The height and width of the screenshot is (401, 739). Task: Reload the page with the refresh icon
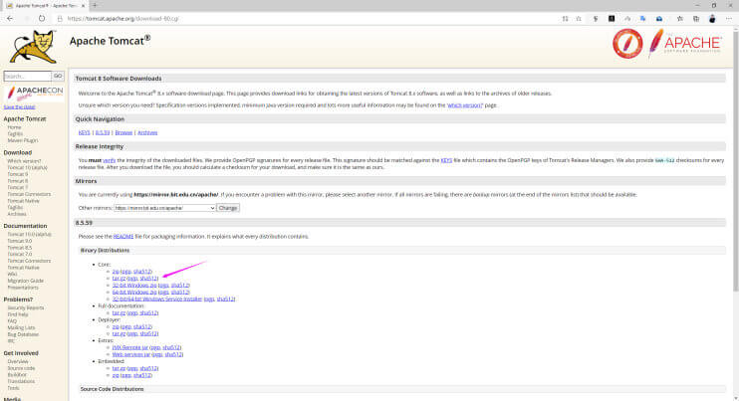pyautogui.click(x=42, y=18)
